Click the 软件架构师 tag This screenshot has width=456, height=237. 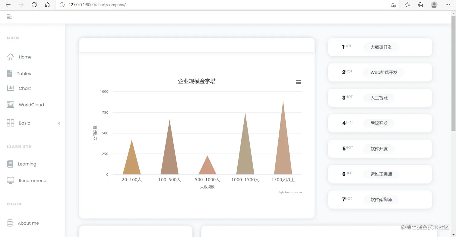381,199
